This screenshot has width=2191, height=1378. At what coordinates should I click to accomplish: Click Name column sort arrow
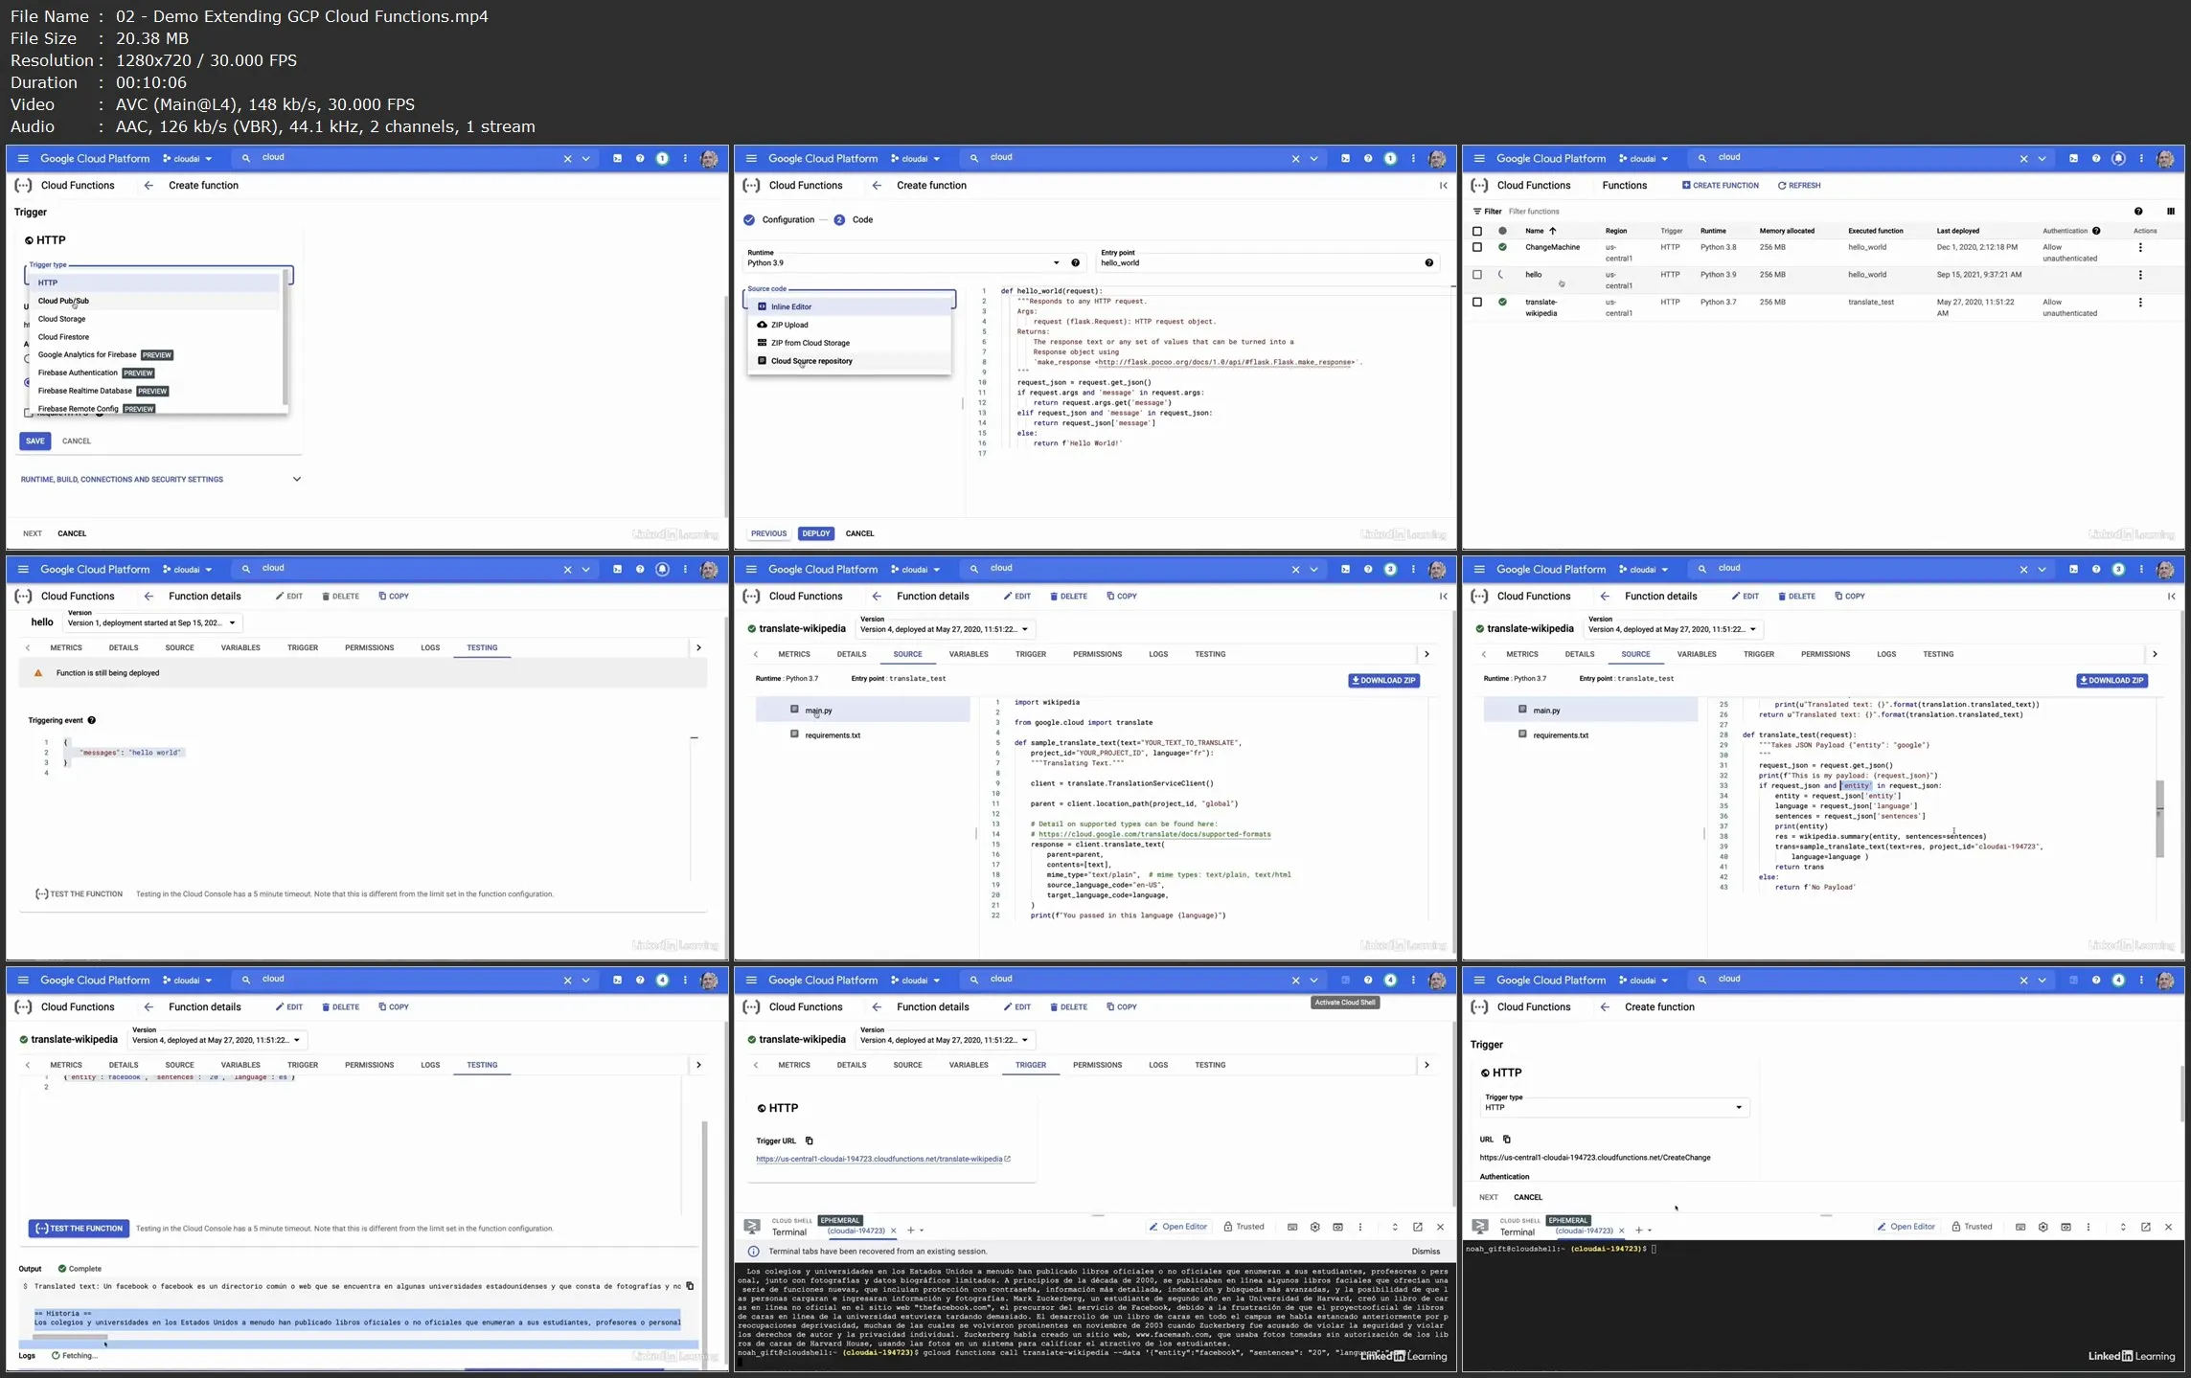[1553, 231]
